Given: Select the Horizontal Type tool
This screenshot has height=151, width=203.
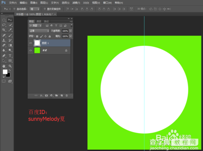Looking at the screenshot, I should [10, 56].
